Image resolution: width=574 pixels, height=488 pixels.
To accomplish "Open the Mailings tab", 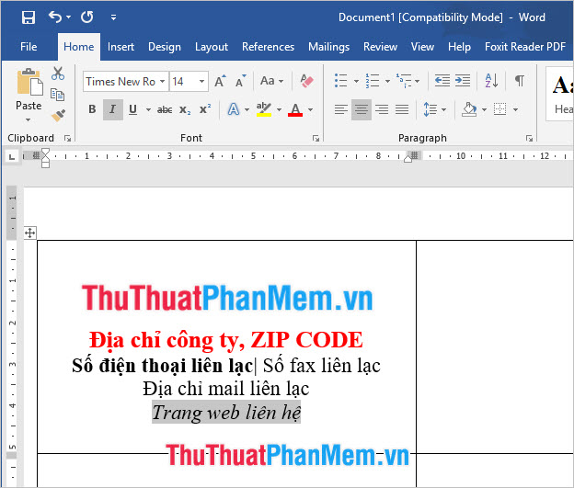I will (328, 47).
